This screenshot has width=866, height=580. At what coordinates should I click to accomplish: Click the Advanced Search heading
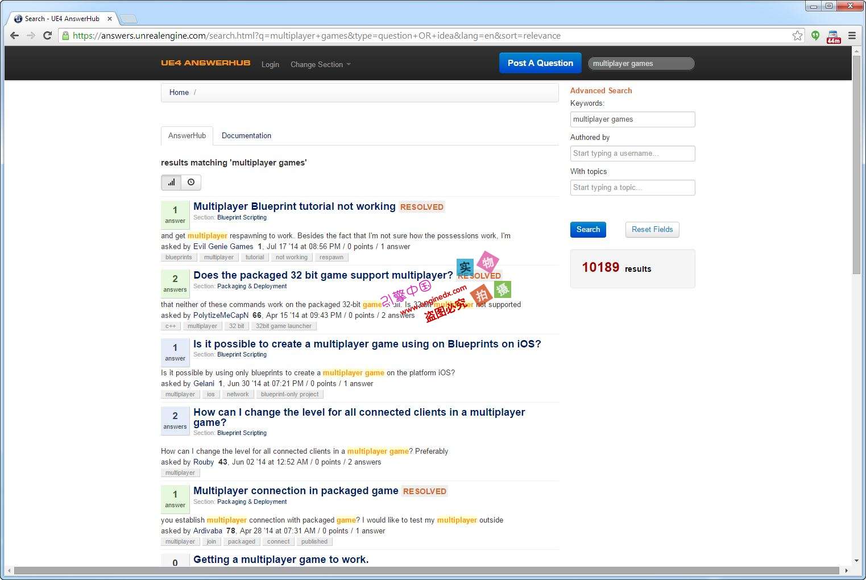(x=601, y=90)
